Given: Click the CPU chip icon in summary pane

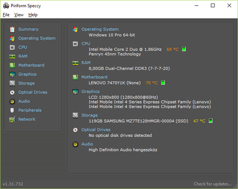Looking at the screenshot, I should 75,44.
